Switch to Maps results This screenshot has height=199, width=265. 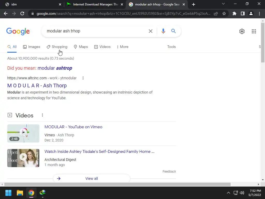click(x=81, y=47)
